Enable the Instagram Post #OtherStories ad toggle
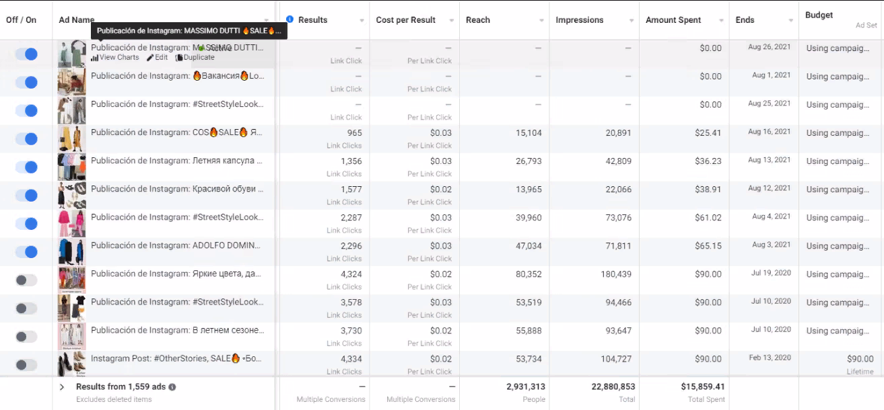884x410 pixels. (x=26, y=364)
